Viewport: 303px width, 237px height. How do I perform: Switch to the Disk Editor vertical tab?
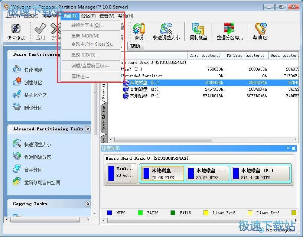pos(104,118)
